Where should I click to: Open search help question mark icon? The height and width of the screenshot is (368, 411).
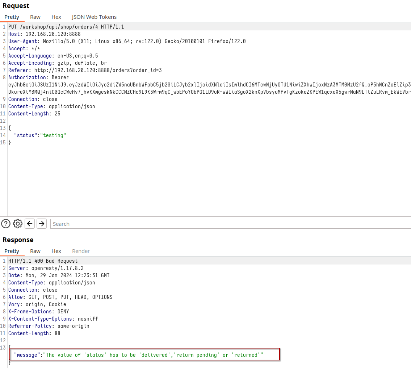click(6, 224)
